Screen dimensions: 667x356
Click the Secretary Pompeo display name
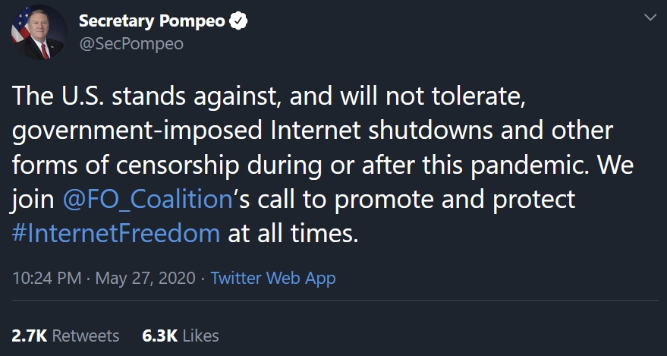tap(152, 21)
